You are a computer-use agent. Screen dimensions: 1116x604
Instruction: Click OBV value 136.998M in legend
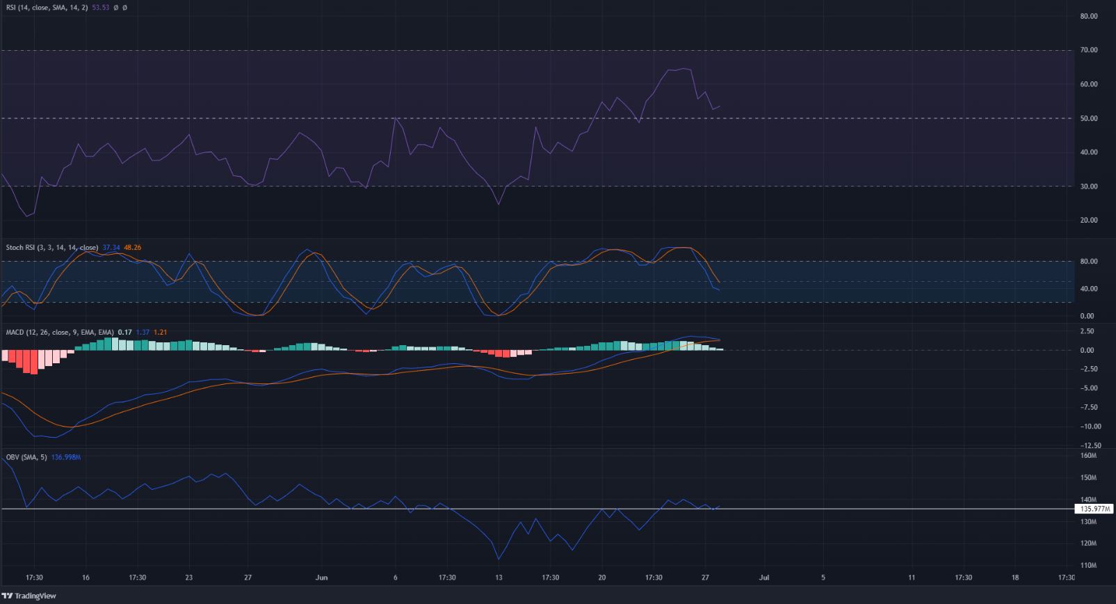click(67, 457)
